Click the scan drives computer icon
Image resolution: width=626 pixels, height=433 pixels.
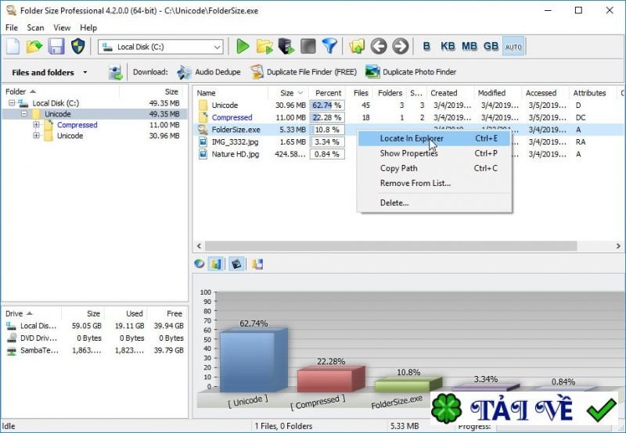point(286,47)
